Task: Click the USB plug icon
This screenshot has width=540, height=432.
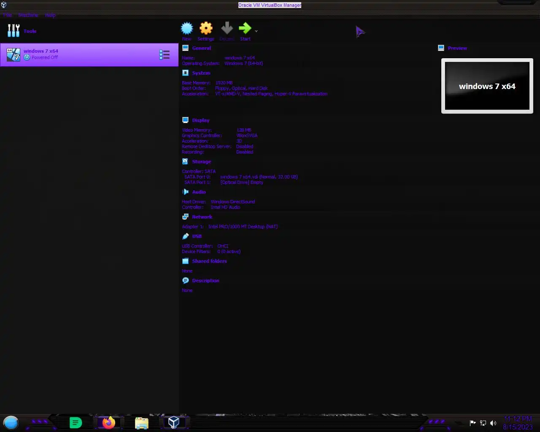Action: coord(185,236)
